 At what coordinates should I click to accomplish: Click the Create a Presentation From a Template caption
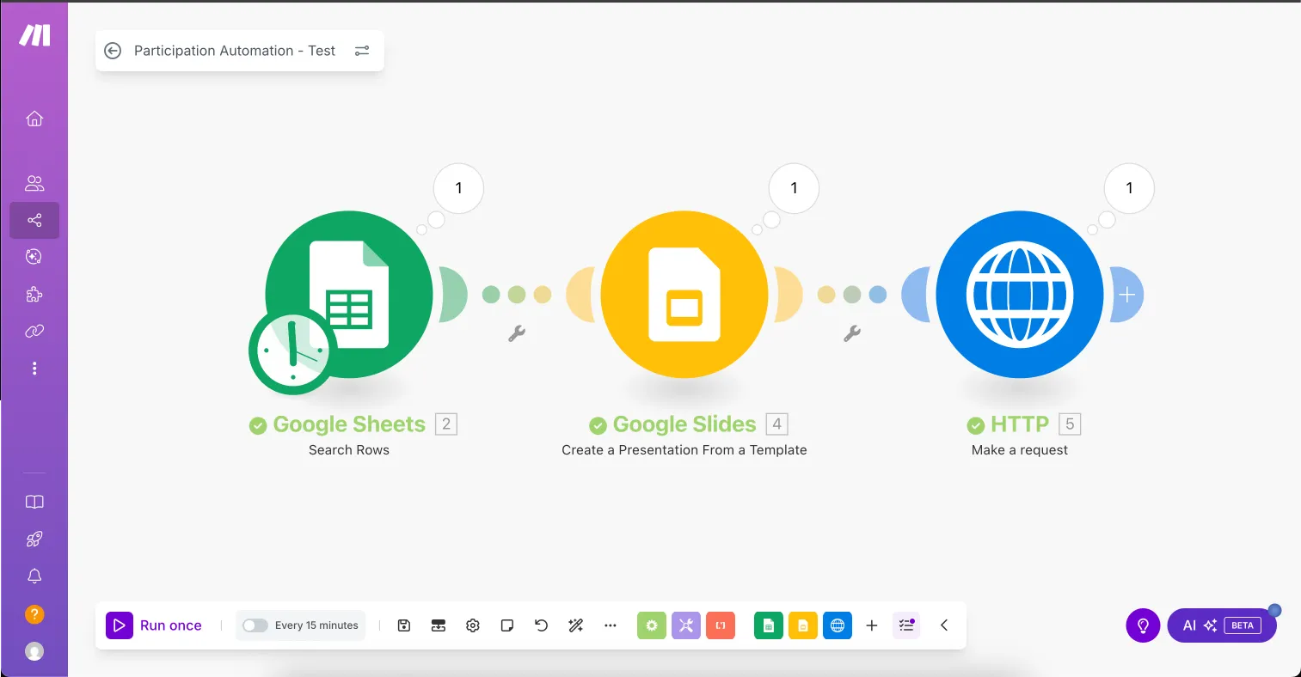click(x=684, y=450)
